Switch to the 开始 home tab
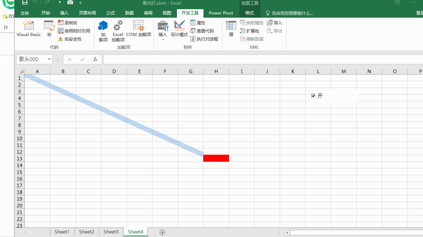 (x=46, y=13)
